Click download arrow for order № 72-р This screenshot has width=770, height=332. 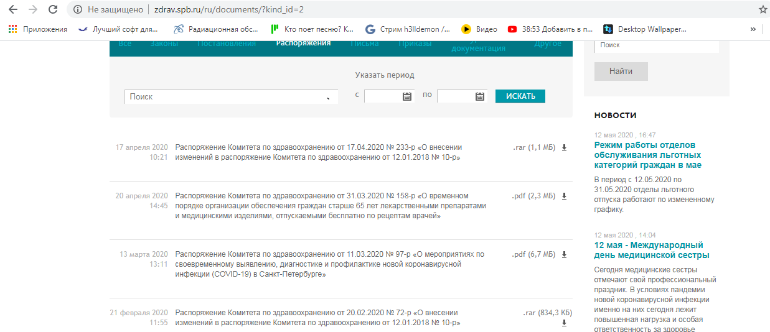pos(565,323)
